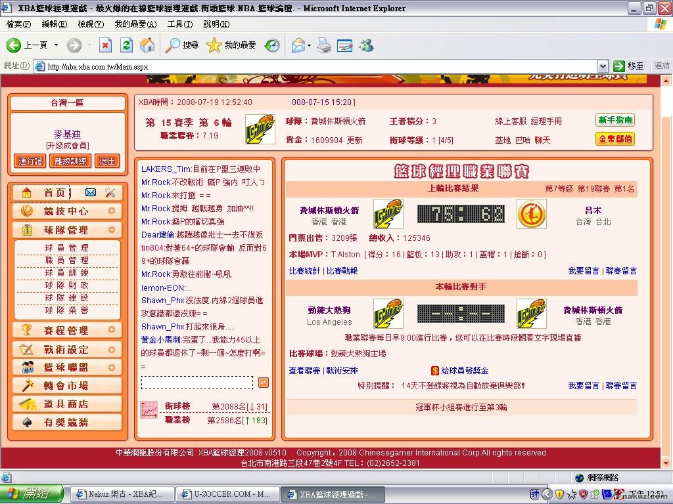Click the 新手指南 button
The image size is (673, 504).
[x=615, y=120]
